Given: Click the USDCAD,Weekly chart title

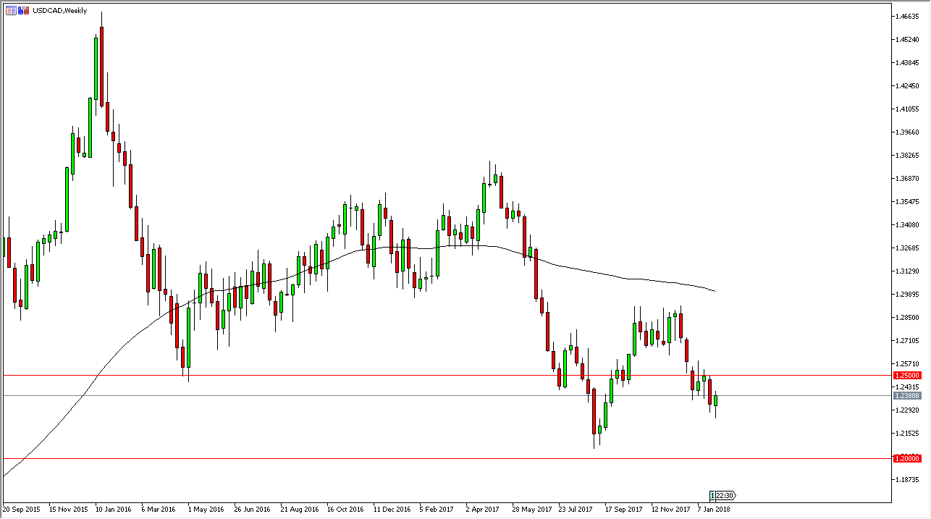Looking at the screenshot, I should point(59,11).
